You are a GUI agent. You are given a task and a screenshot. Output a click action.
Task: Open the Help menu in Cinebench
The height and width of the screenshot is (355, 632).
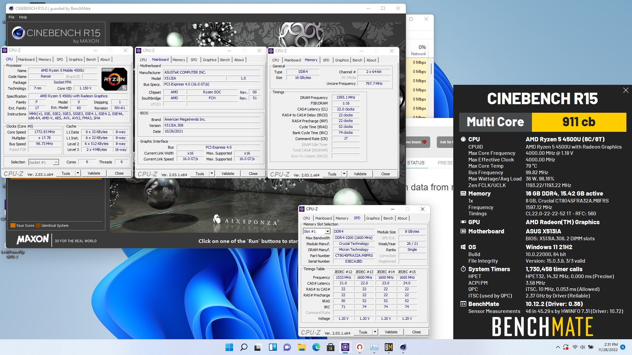click(x=23, y=17)
